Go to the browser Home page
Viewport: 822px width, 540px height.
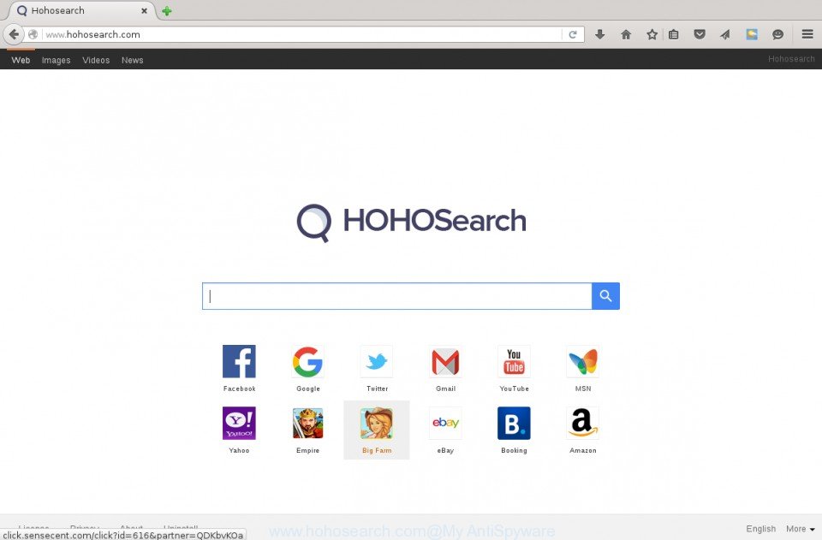(x=626, y=34)
